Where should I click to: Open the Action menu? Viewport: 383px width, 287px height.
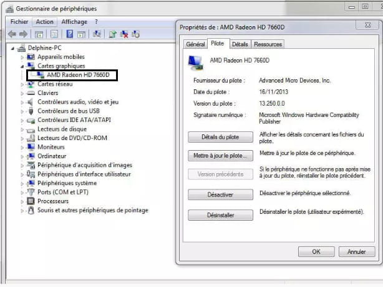[44, 22]
